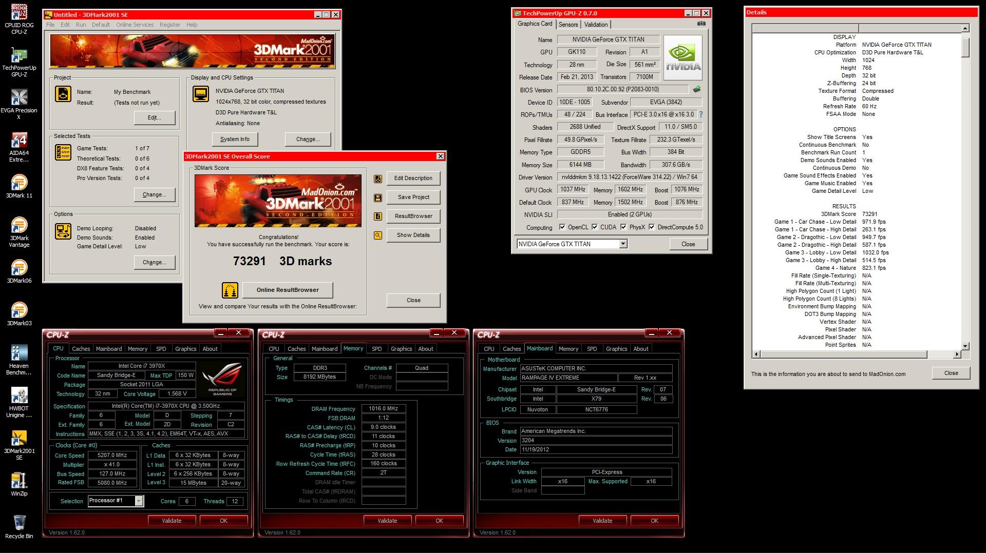Open Help menu in 3DMark2001

192,25
